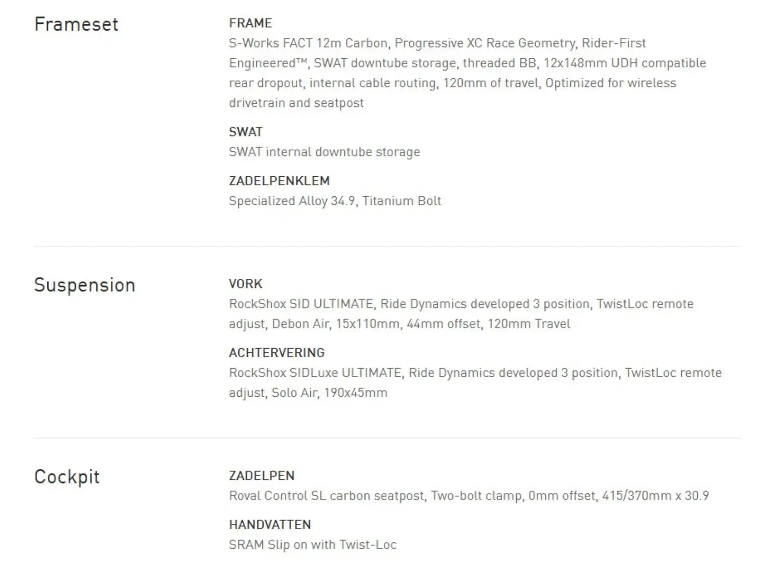Click the 190x45mm shock size text
The image size is (764, 573).
point(356,393)
